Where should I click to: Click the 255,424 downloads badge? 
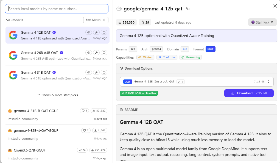(98, 150)
